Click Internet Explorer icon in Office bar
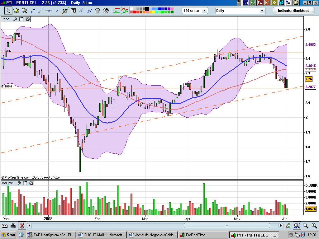Image resolution: width=319 pixels, height=239 pixels. coord(282,2)
